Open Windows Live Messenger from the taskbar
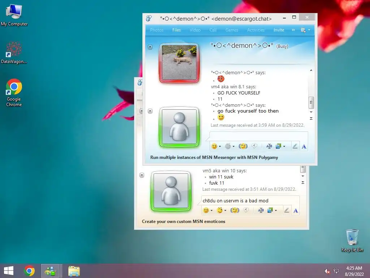Screen dimensions: 370x278 pos(50,271)
